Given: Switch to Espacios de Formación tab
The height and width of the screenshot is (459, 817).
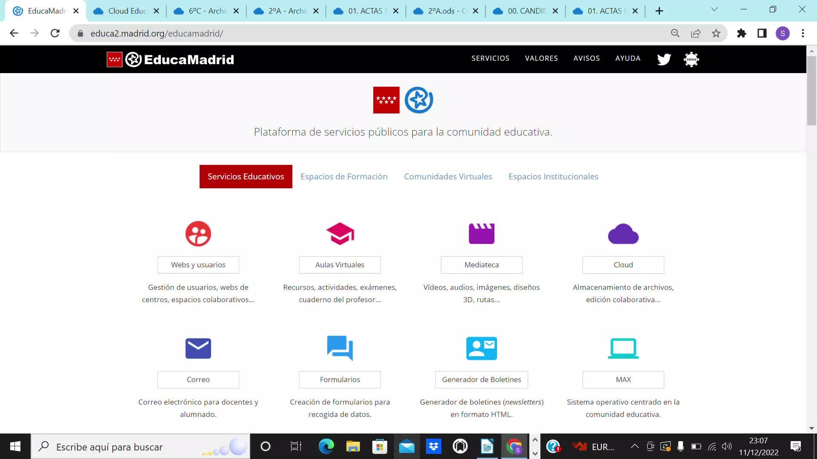Looking at the screenshot, I should pyautogui.click(x=344, y=176).
